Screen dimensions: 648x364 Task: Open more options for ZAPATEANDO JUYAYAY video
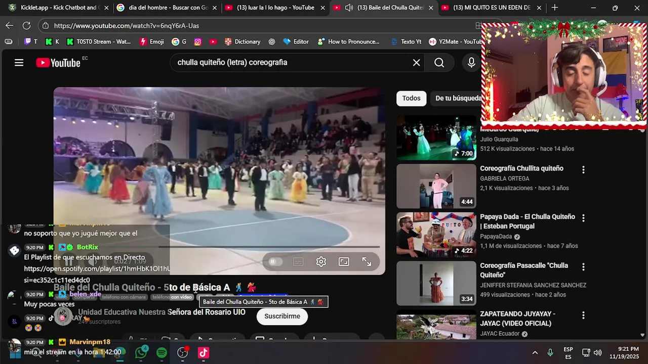coord(583,315)
